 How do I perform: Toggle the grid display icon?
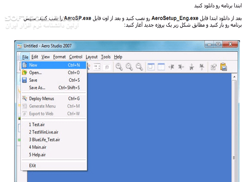161,67
